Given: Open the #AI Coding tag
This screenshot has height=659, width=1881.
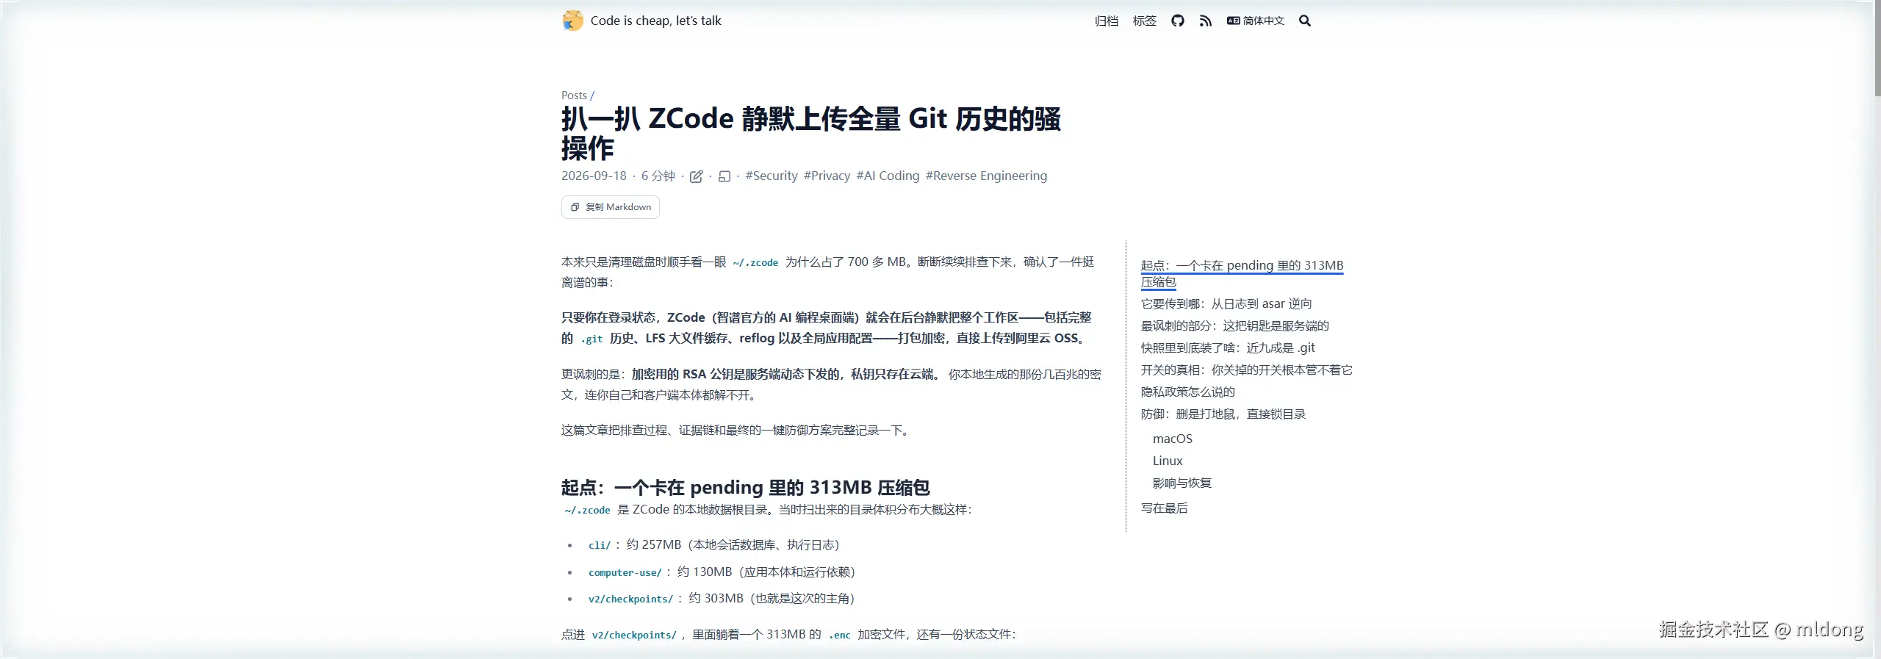Looking at the screenshot, I should pos(888,176).
